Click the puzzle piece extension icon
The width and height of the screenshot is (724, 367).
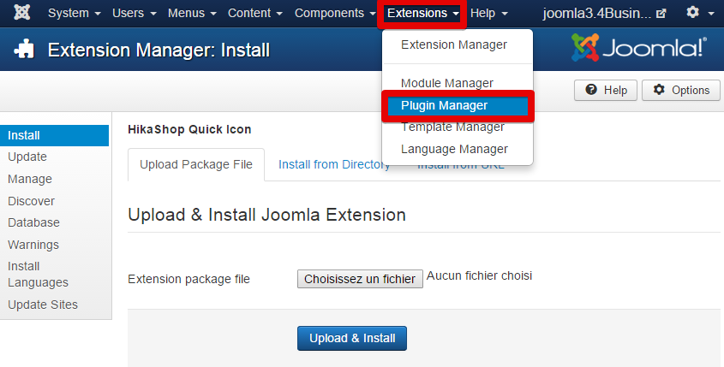click(24, 50)
